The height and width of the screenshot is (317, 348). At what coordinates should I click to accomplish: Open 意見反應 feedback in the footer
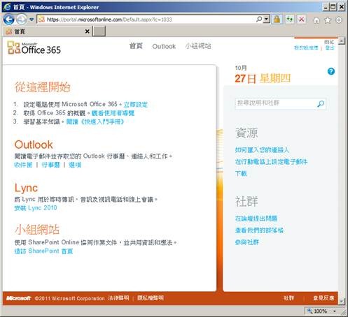(323, 298)
